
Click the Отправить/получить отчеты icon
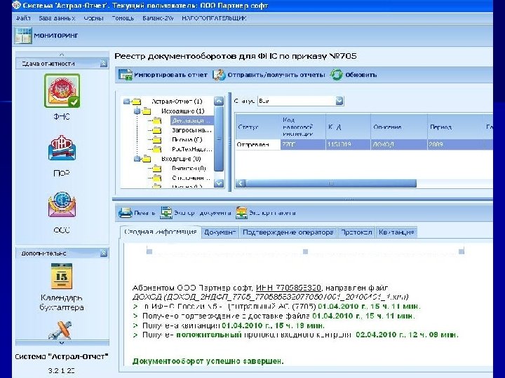tap(219, 75)
